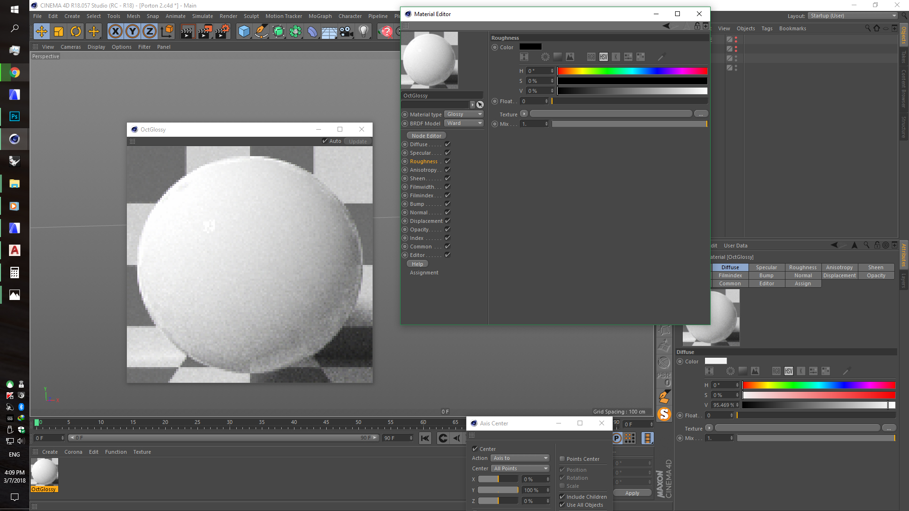
Task: Add a Cube primitive object
Action: point(244,32)
